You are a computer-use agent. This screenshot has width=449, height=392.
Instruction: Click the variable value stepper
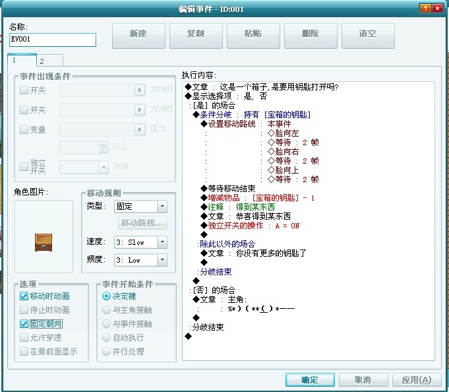104,147
